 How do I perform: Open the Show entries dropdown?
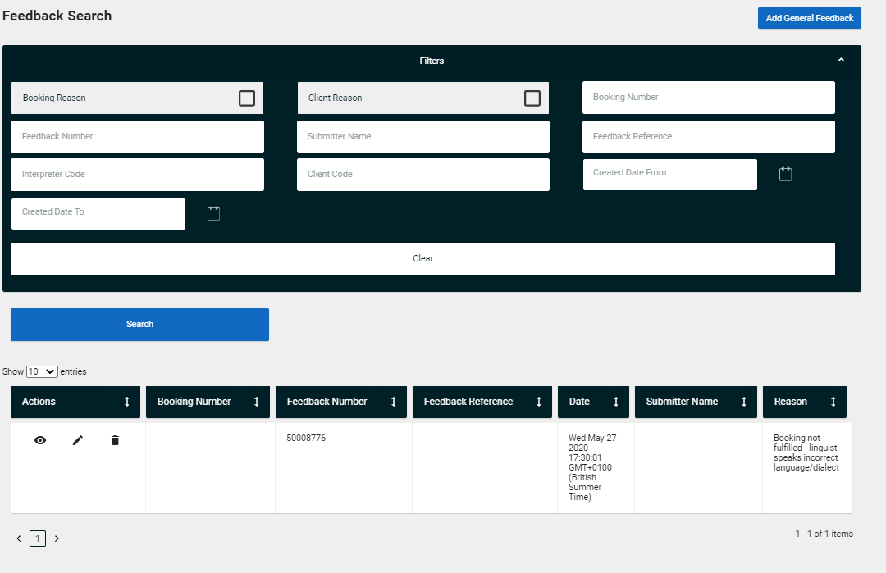point(42,371)
